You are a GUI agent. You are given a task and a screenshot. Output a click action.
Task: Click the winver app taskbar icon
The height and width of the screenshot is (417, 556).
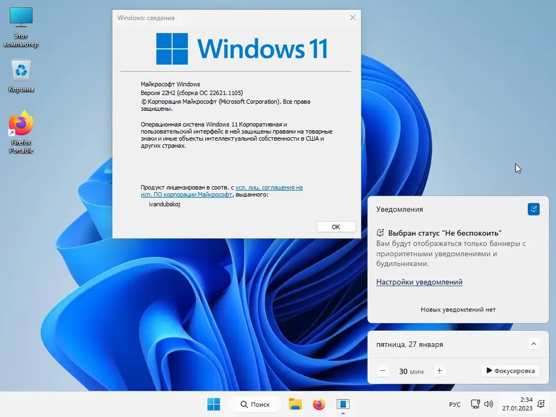(x=343, y=404)
